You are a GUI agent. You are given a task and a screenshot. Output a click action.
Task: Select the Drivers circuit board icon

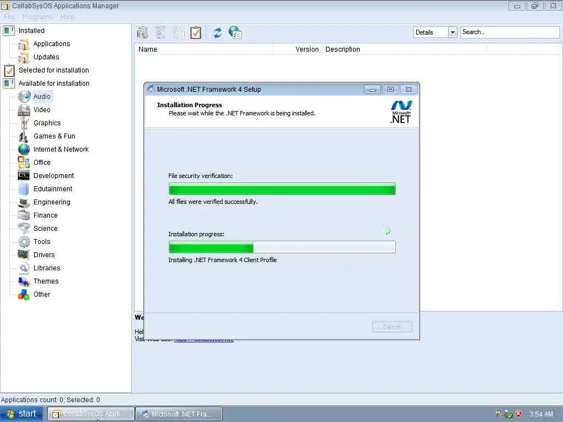coord(24,255)
